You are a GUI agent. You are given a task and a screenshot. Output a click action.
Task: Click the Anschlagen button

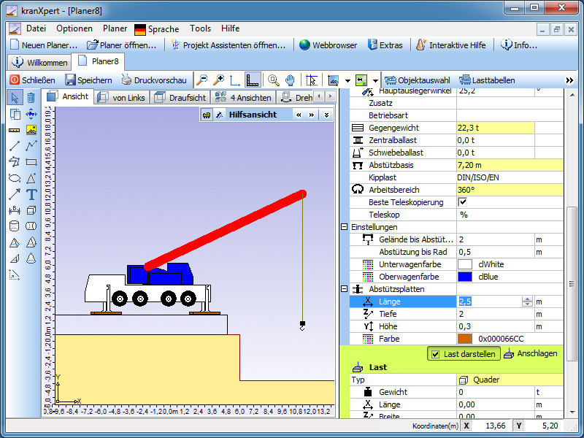[530, 353]
